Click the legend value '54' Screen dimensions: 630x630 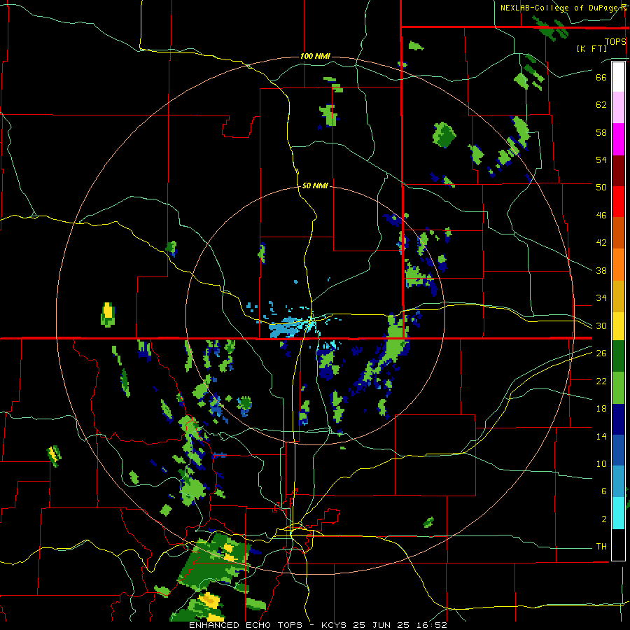(601, 160)
